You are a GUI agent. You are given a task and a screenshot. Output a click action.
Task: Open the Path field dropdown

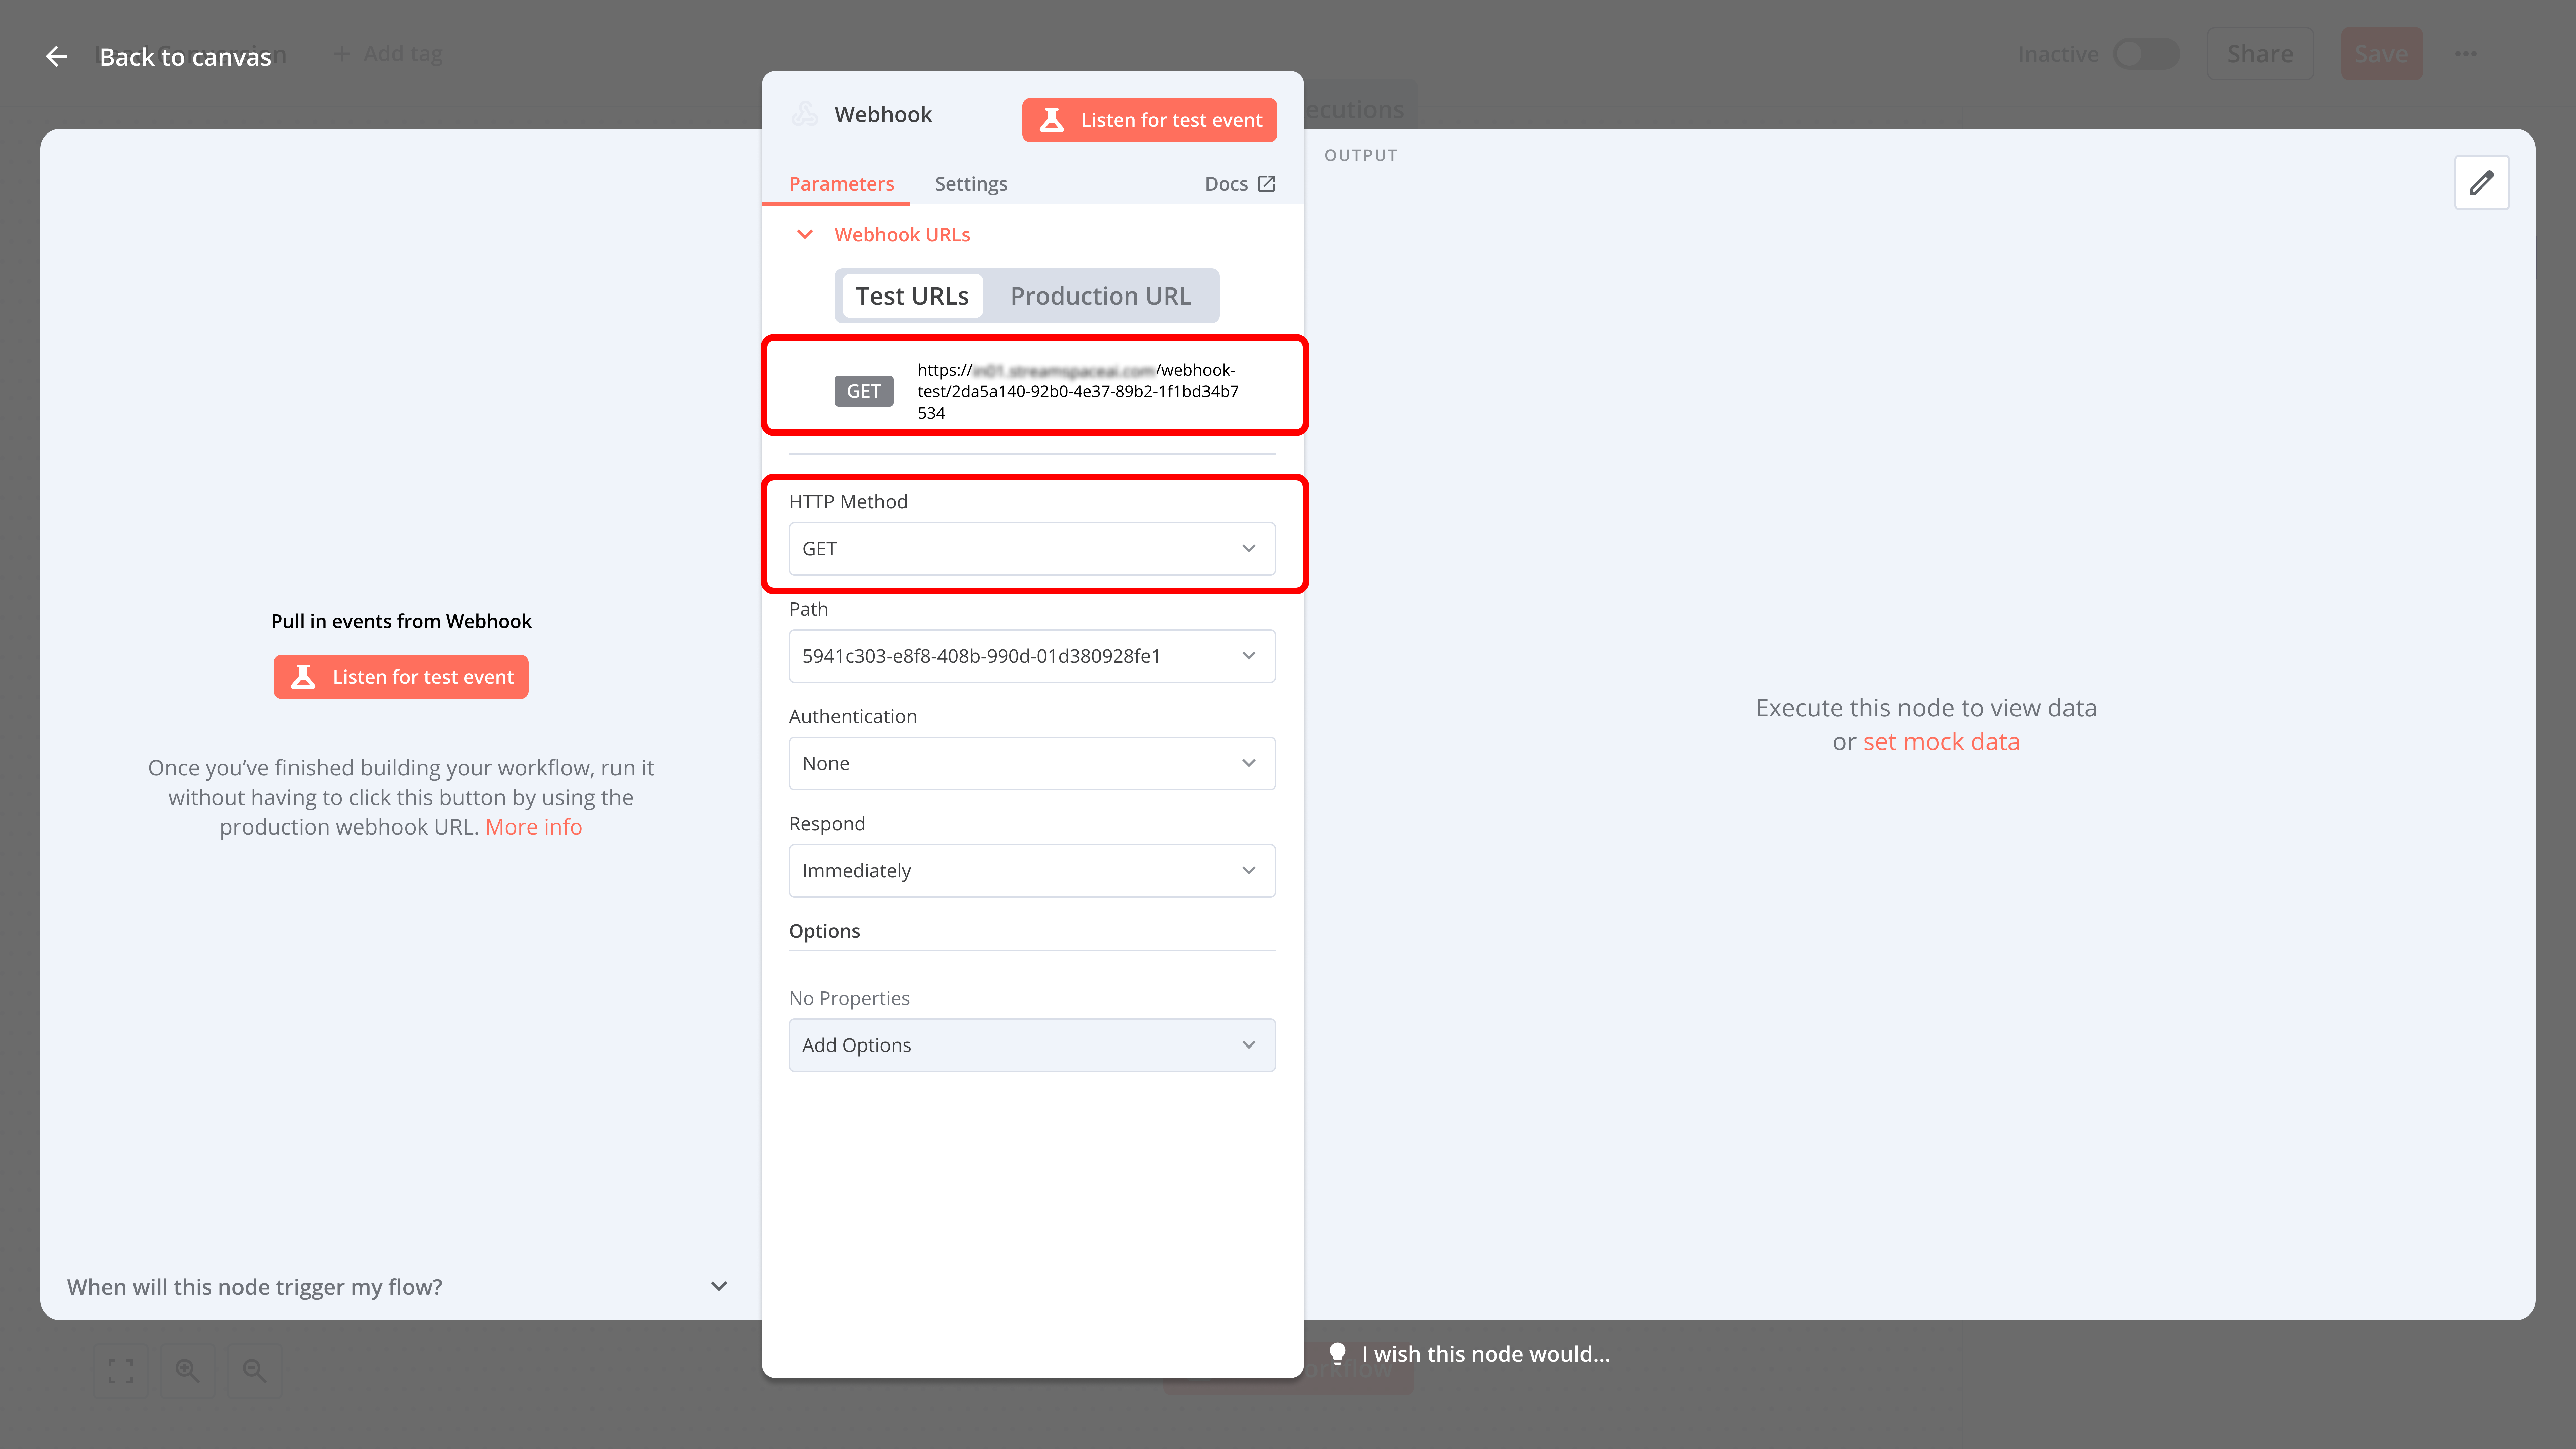coord(1032,656)
